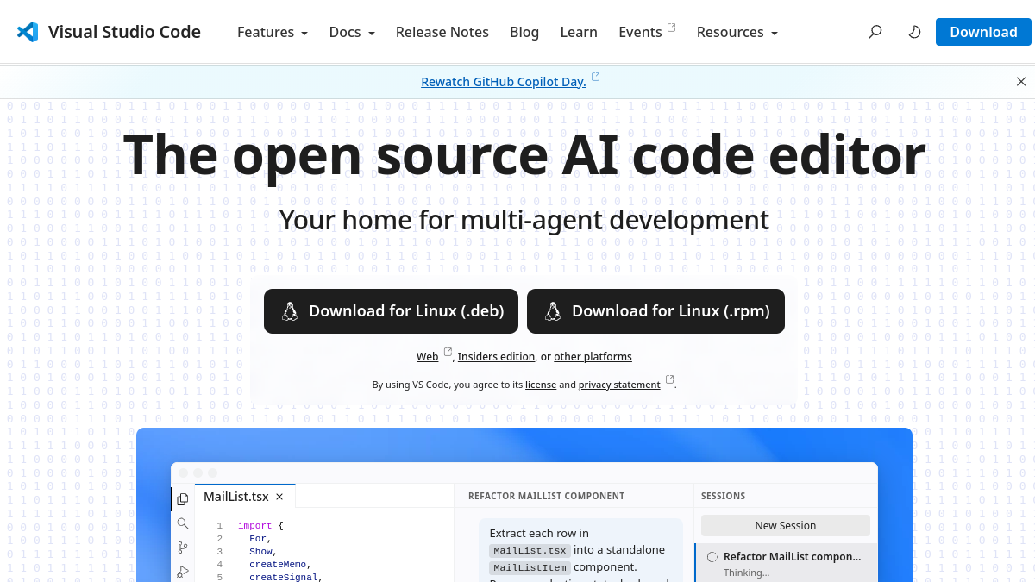Select the MailList.tsx tab in the mockup
The height and width of the screenshot is (582, 1035).
[246, 497]
